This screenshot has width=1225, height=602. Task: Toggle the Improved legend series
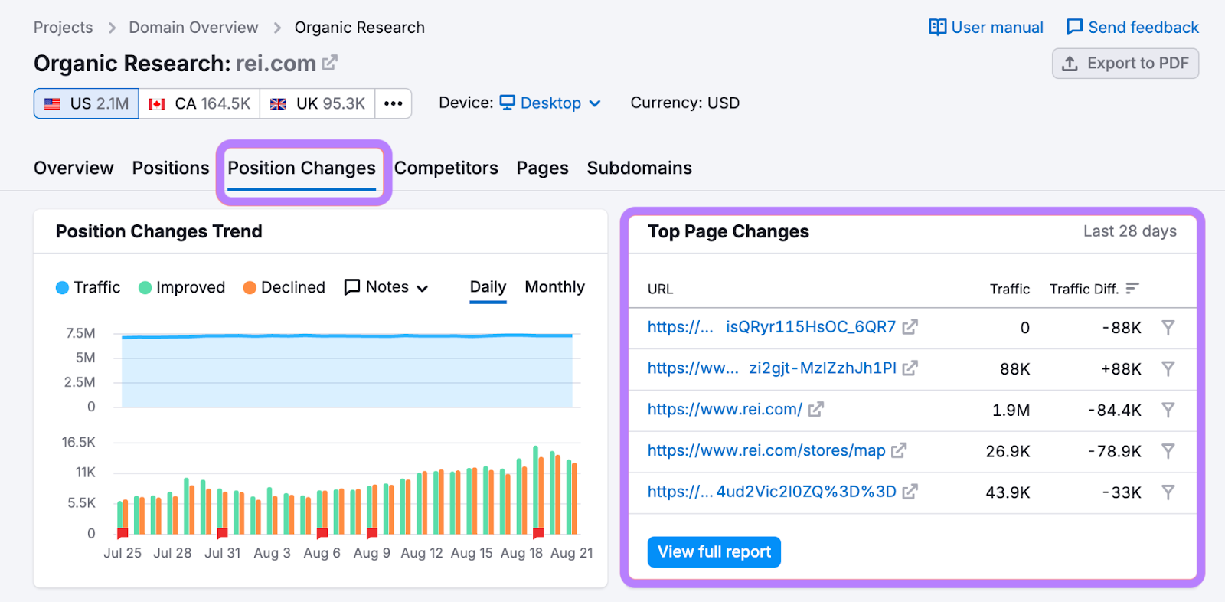tap(181, 287)
